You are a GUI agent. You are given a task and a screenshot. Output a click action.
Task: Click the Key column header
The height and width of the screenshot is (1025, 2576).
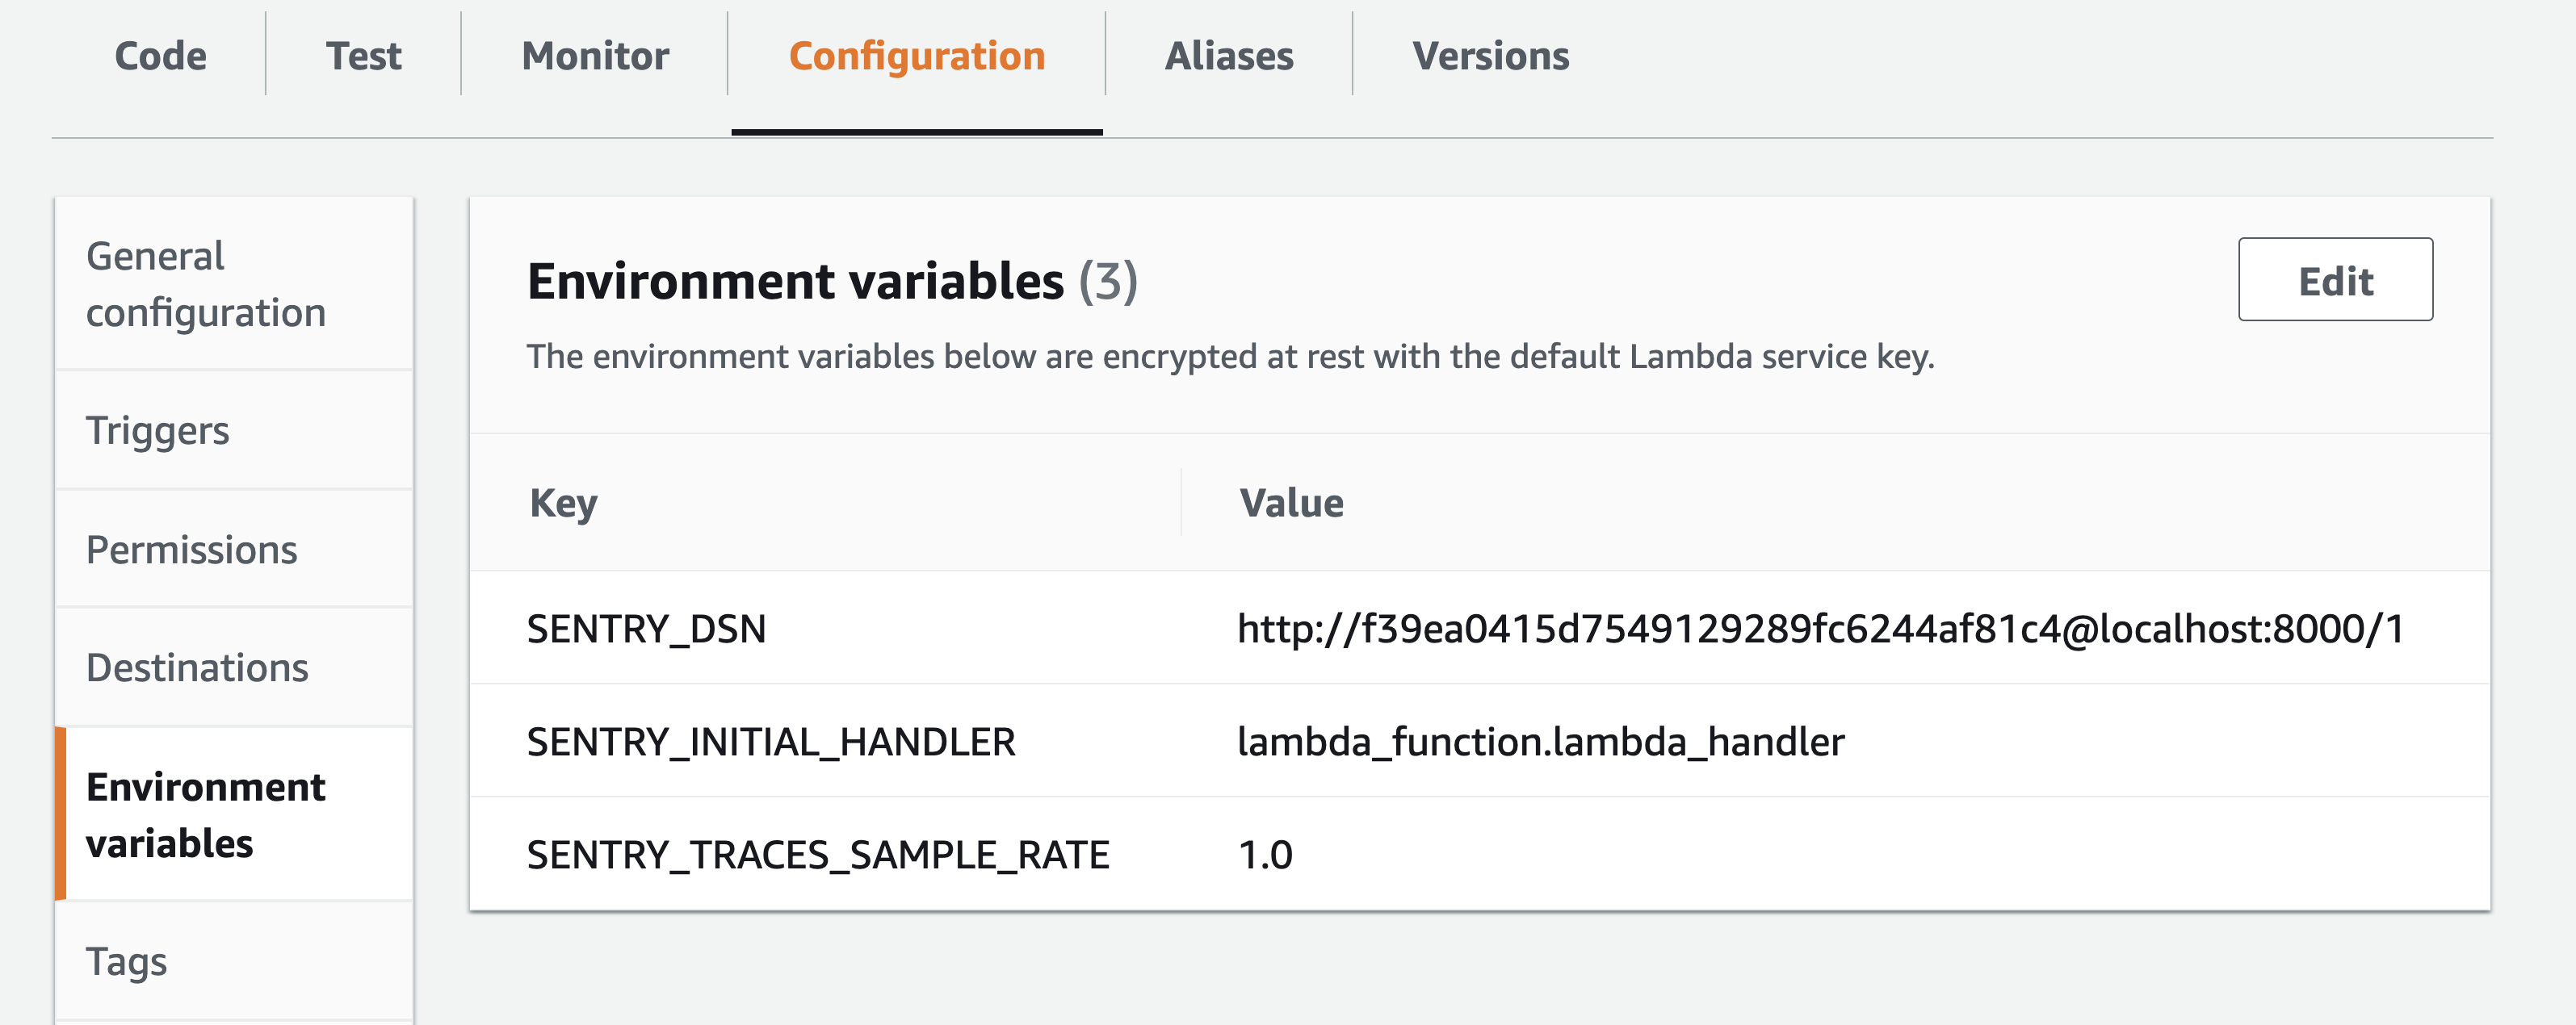pyautogui.click(x=563, y=503)
